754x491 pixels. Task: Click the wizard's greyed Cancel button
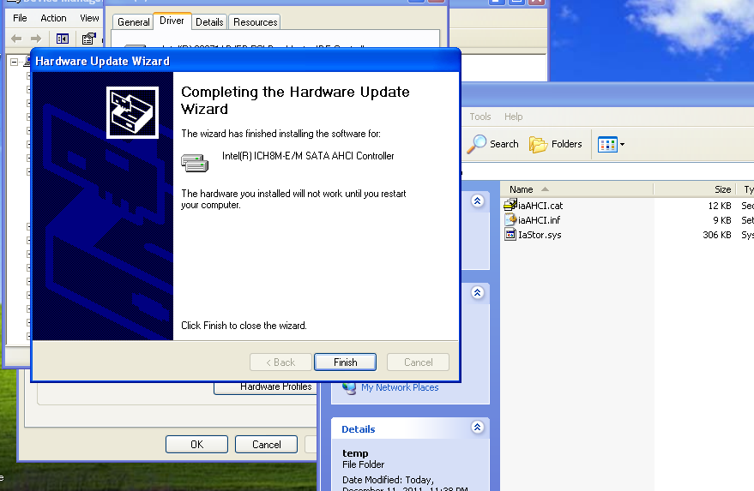[x=418, y=362]
